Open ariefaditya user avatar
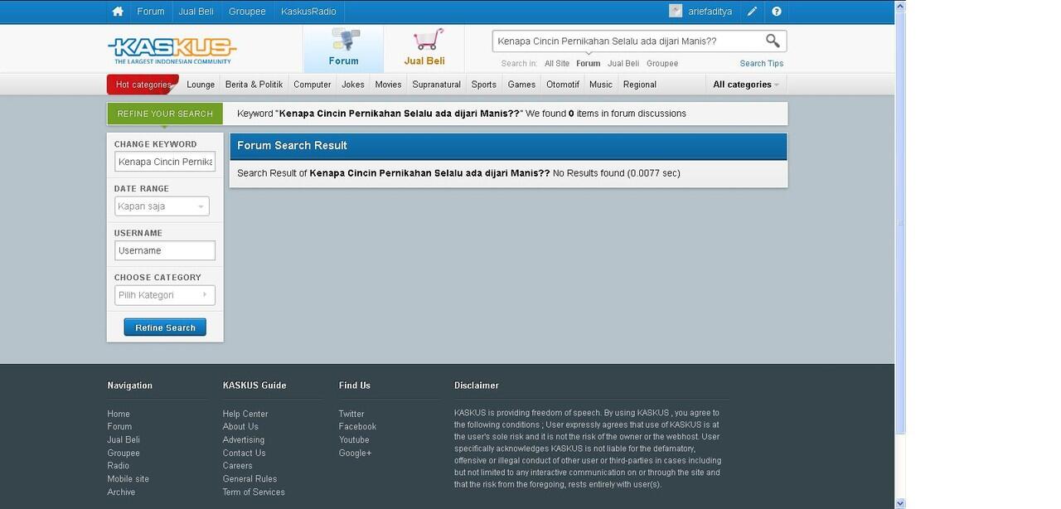 click(676, 12)
